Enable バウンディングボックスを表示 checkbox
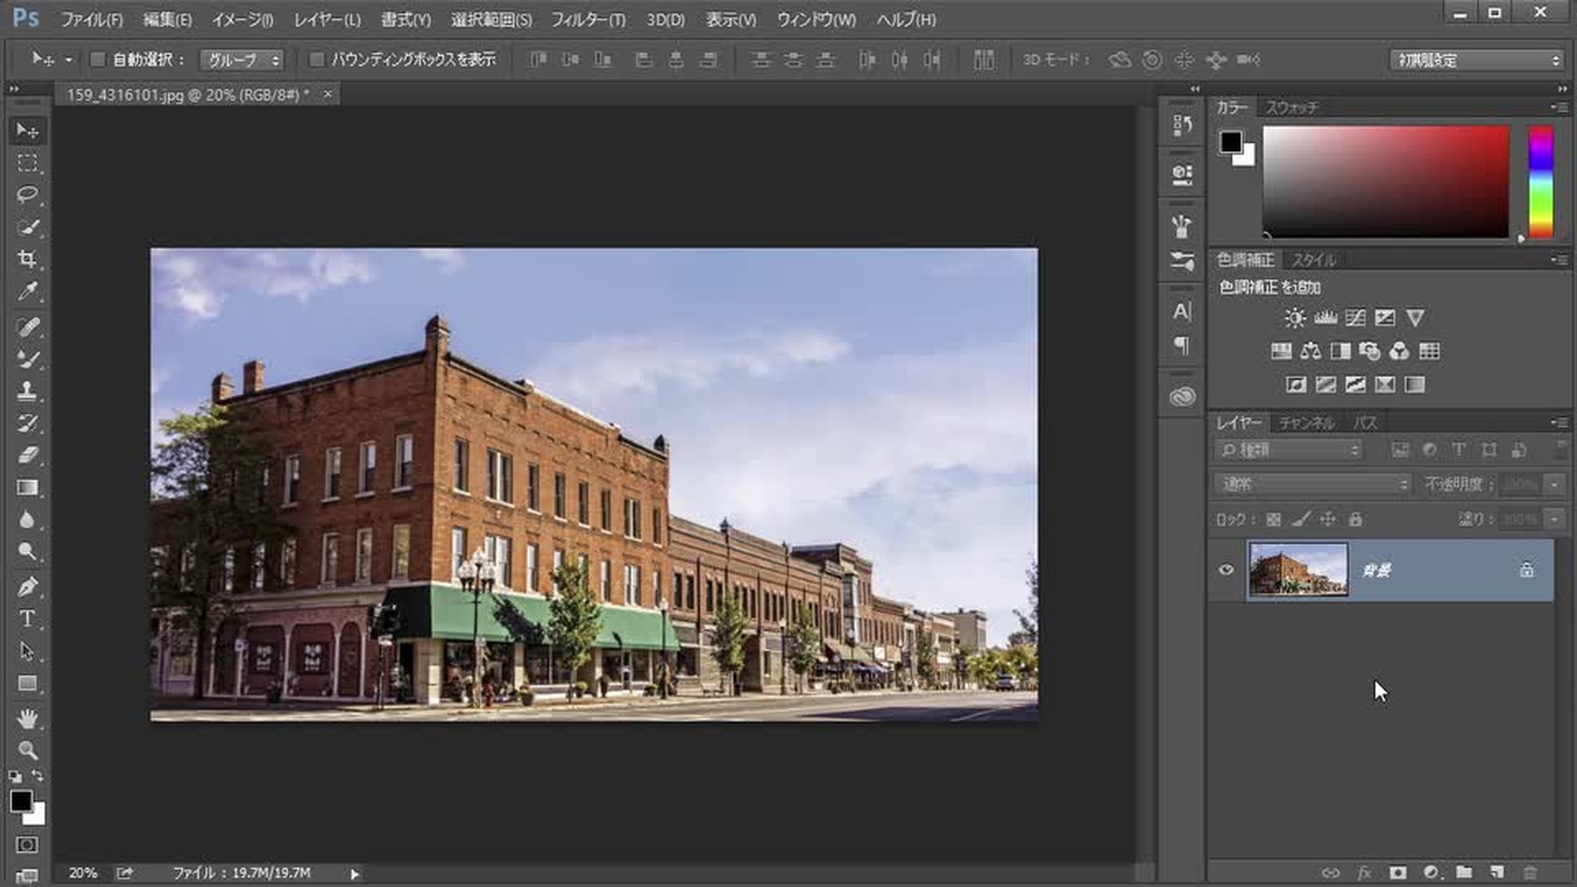Viewport: 1577px width, 887px height. (316, 59)
